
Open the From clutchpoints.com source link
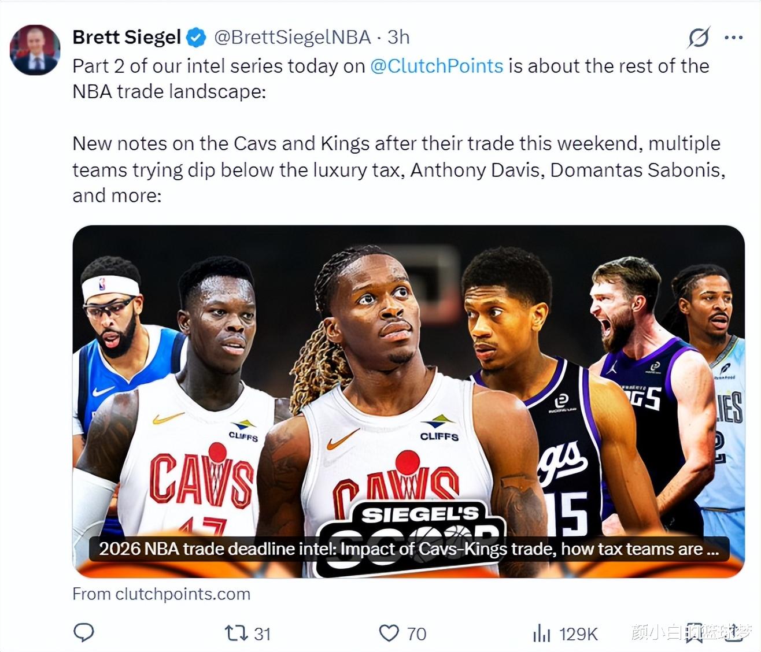coord(161,594)
